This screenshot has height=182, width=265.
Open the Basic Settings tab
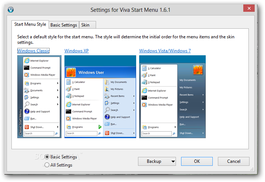click(64, 25)
